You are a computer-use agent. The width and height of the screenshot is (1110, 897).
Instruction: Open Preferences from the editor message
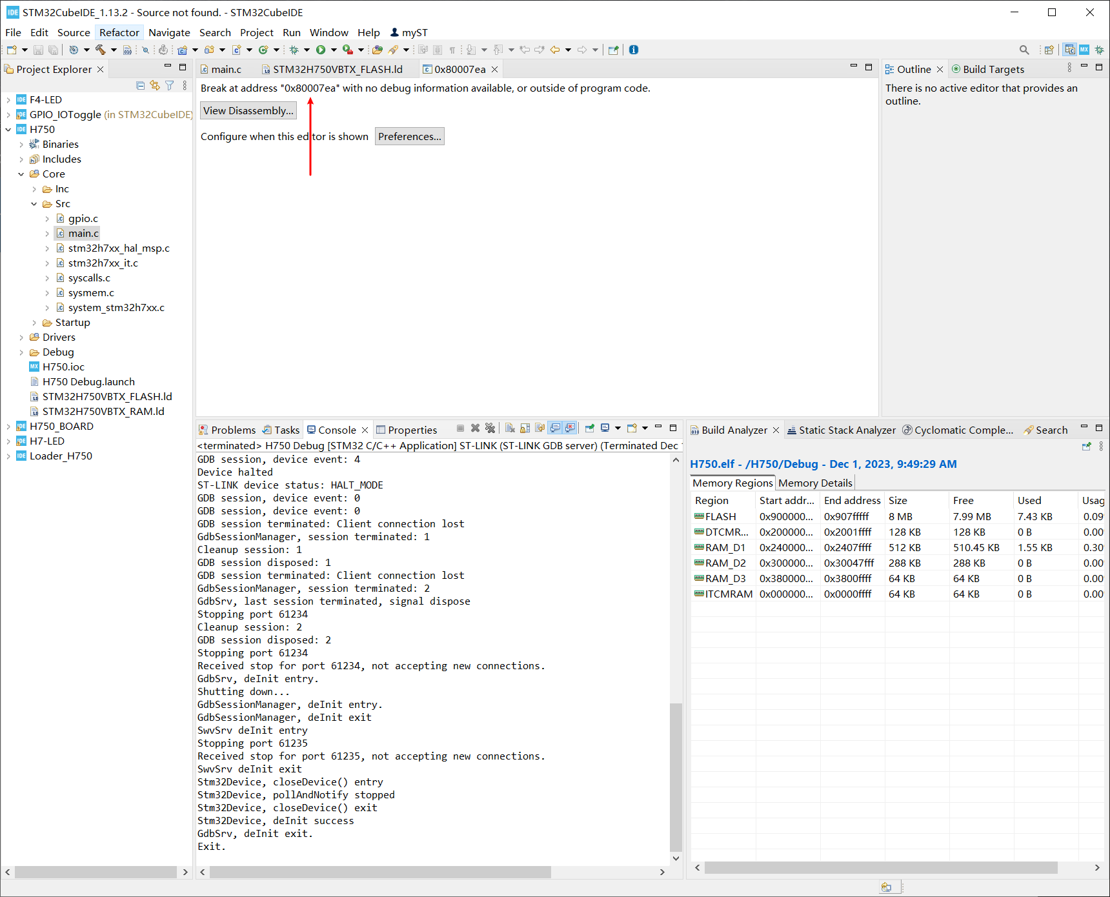coord(409,136)
